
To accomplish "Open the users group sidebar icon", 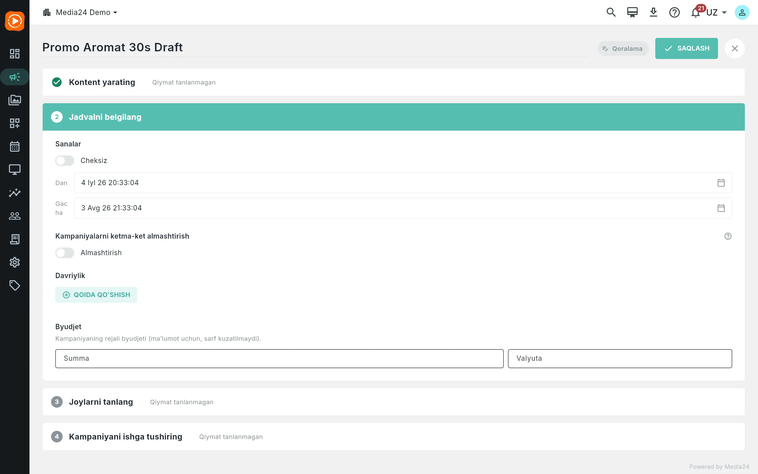I will point(15,216).
